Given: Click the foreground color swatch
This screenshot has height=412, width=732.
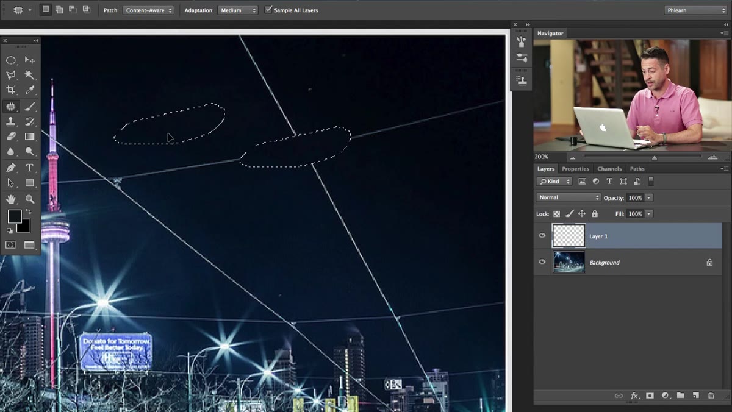Looking at the screenshot, I should 13,215.
